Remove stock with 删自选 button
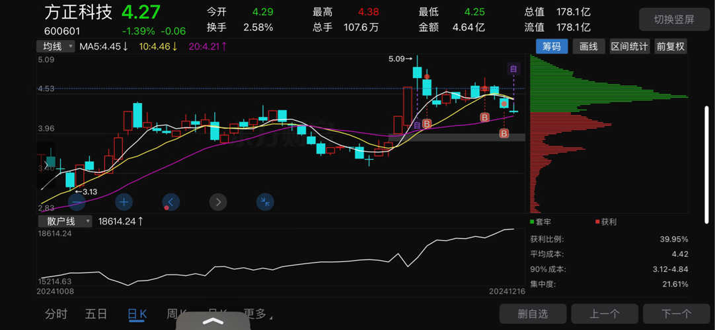This screenshot has height=330, width=715. 533,313
